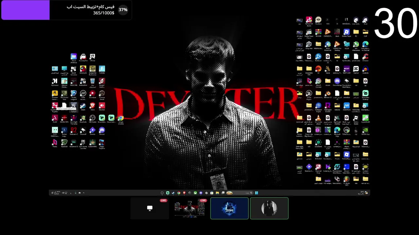
Task: Open the Audacity shortcut
Action: (x=365, y=70)
